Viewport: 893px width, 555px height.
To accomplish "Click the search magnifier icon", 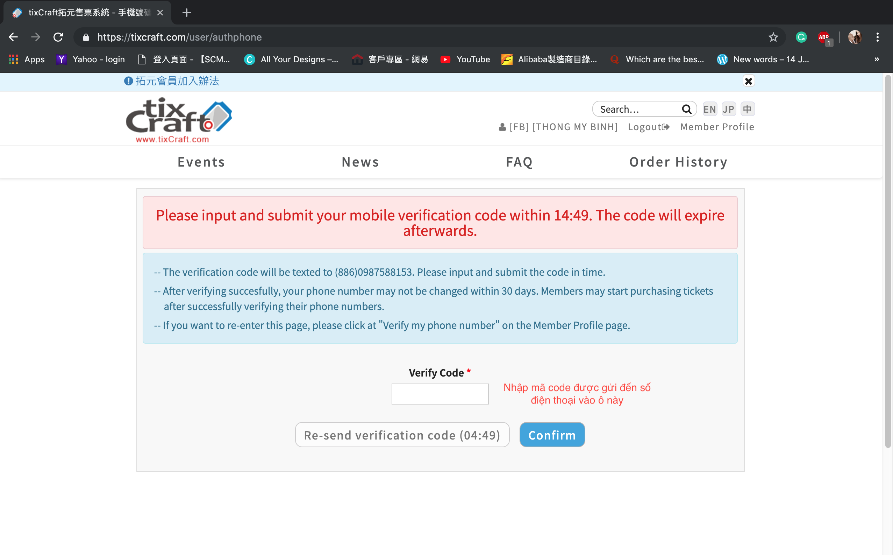I will (686, 110).
